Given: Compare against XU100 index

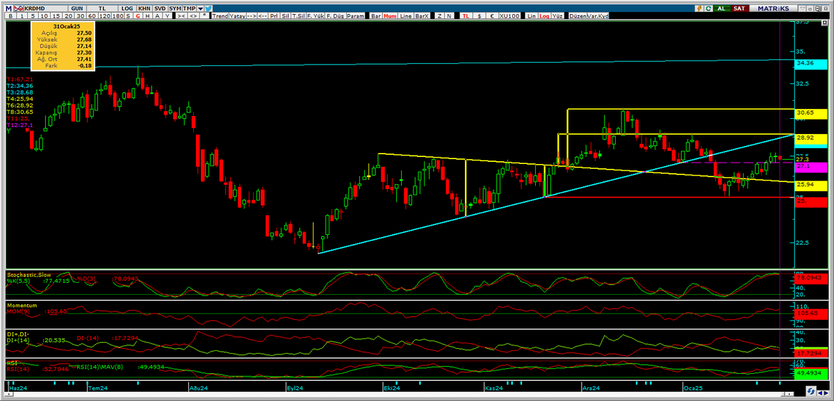Looking at the screenshot, I should [509, 15].
